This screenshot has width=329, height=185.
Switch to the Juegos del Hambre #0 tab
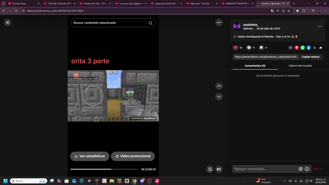coord(166,4)
